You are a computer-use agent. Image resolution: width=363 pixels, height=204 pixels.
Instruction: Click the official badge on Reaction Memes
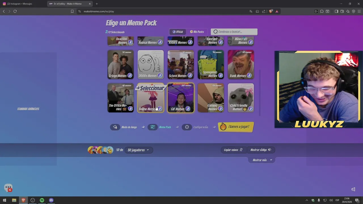pyautogui.click(x=130, y=42)
